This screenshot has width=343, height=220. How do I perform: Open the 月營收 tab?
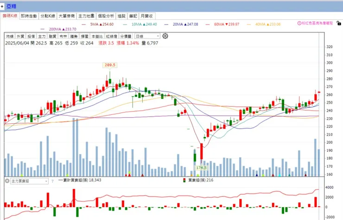point(147,16)
